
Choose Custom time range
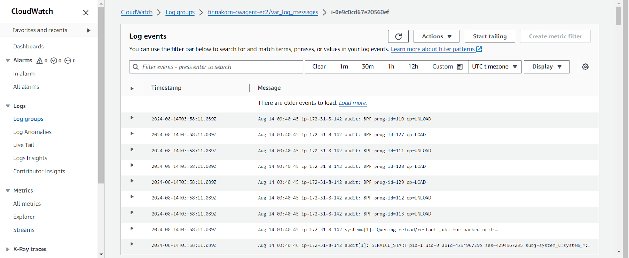click(443, 67)
